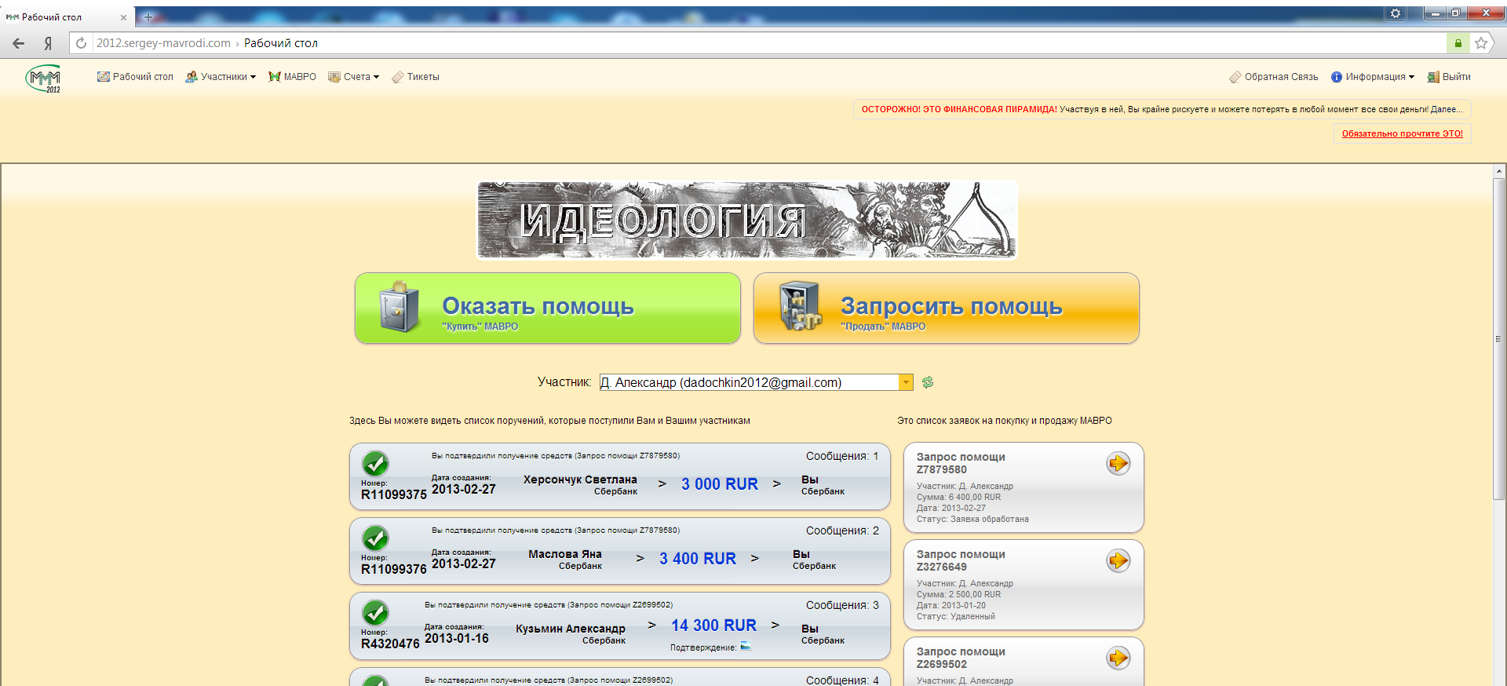1507x686 pixels.
Task: Click the participant dropdown arrow
Action: tap(907, 382)
